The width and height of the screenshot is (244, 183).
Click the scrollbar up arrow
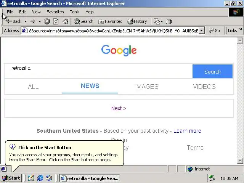[240, 41]
